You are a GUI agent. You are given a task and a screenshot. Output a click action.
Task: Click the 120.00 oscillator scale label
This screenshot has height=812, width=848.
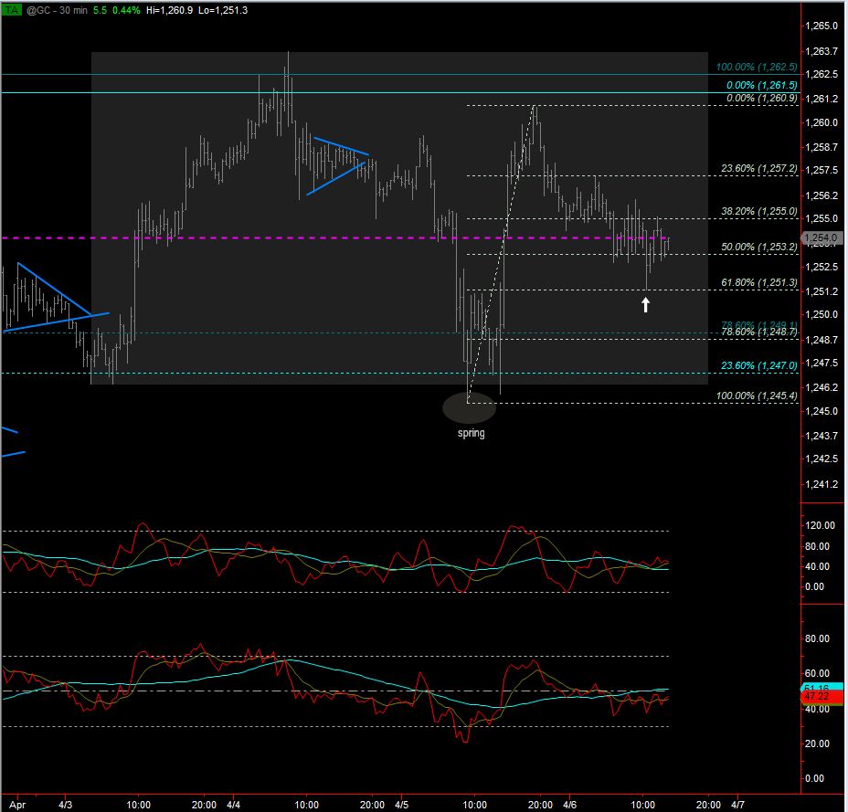pos(820,525)
